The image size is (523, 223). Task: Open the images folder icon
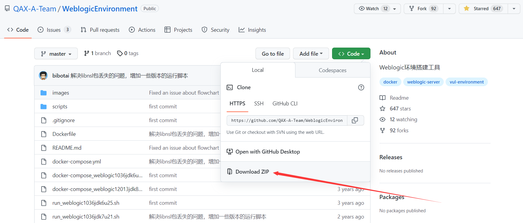point(44,93)
